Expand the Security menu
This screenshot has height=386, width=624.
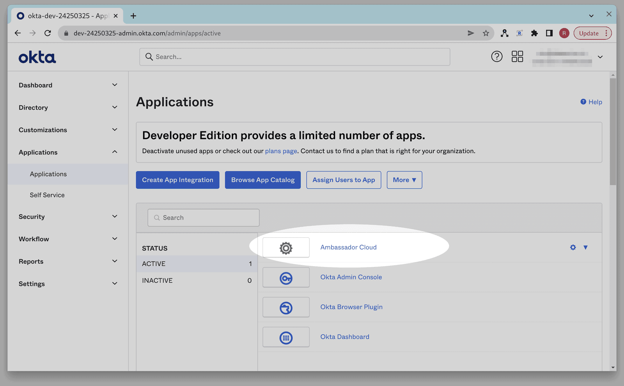67,216
